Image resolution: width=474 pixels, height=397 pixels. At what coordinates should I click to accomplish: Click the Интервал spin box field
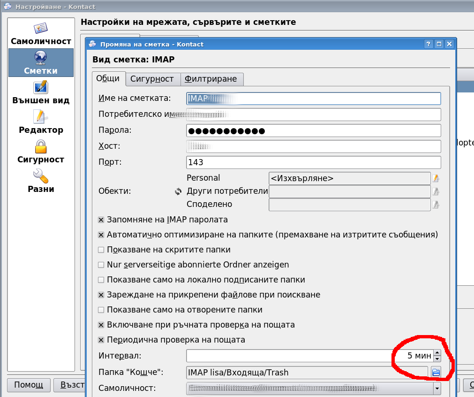coord(310,356)
